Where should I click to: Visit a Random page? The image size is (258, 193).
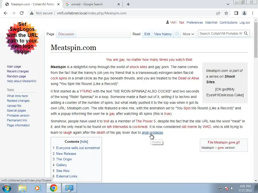point(16,76)
